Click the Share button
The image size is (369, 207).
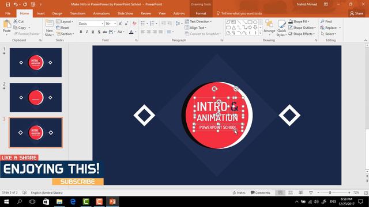(356, 13)
